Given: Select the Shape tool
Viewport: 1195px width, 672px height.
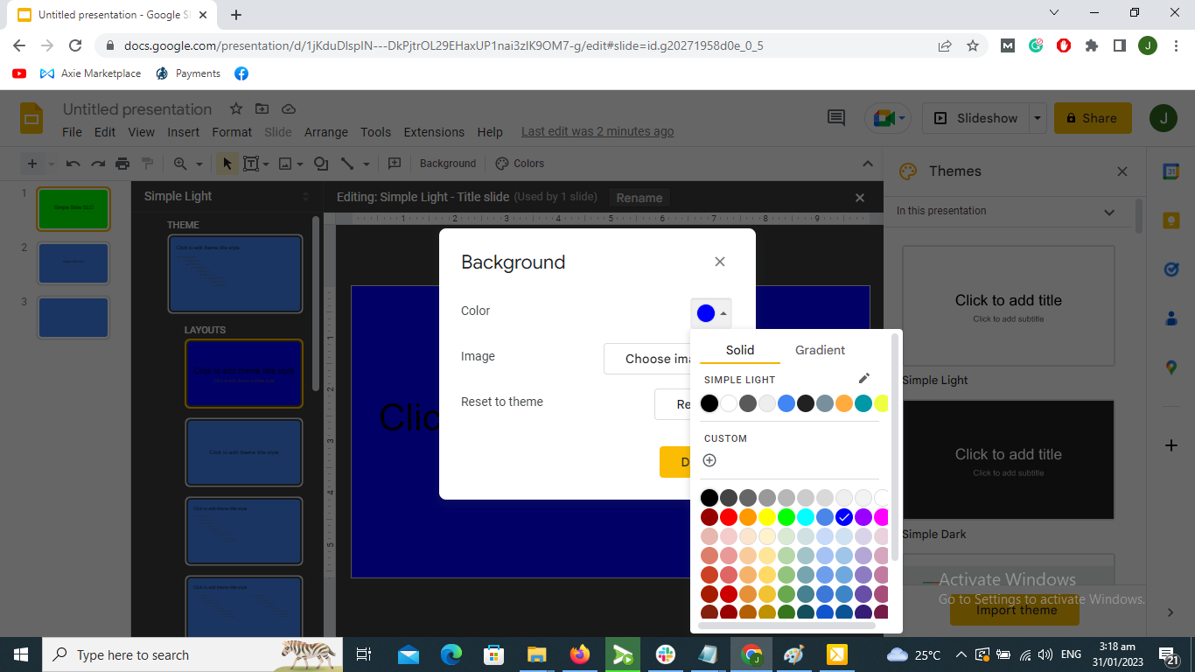Looking at the screenshot, I should click(320, 164).
